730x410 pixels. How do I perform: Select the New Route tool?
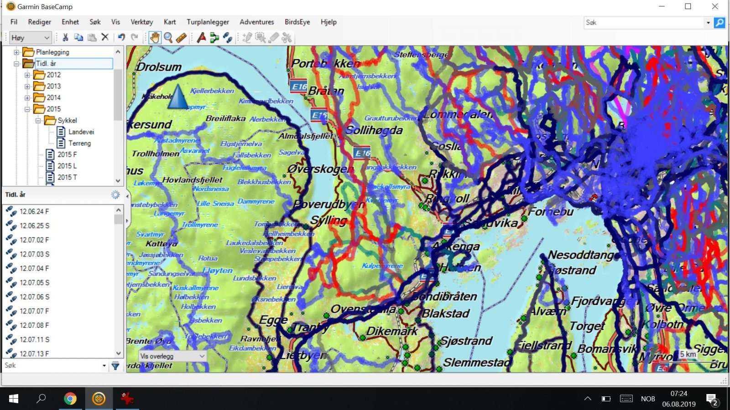click(x=214, y=38)
